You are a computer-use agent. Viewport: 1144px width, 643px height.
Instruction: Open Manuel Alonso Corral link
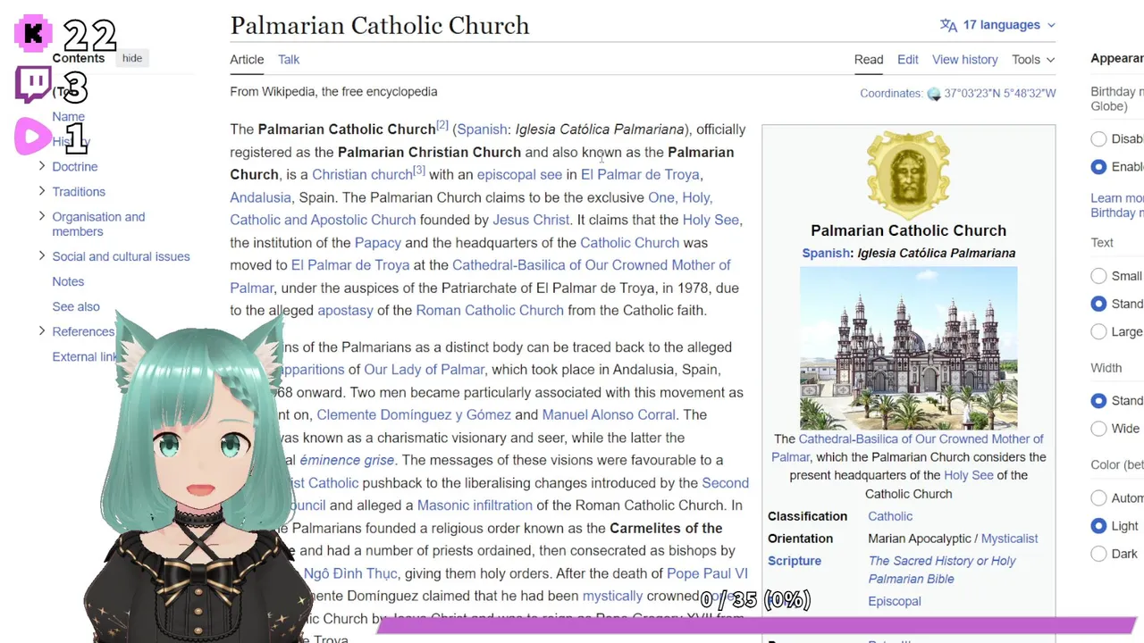coord(609,415)
